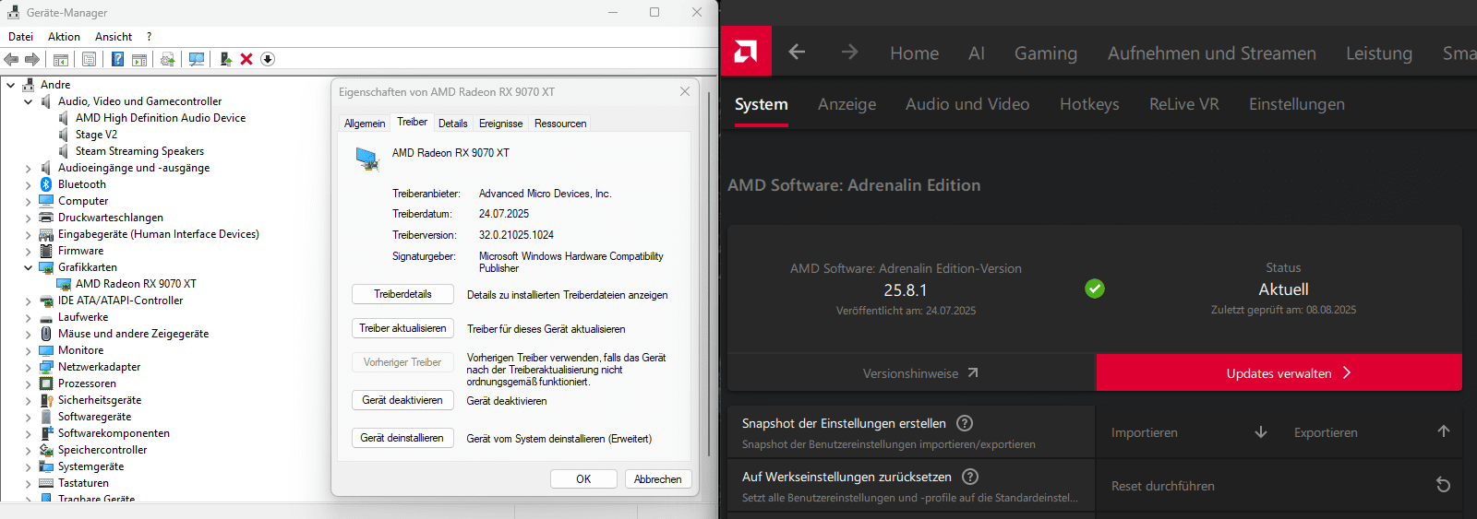Click the red AMD logo icon

[x=746, y=52]
